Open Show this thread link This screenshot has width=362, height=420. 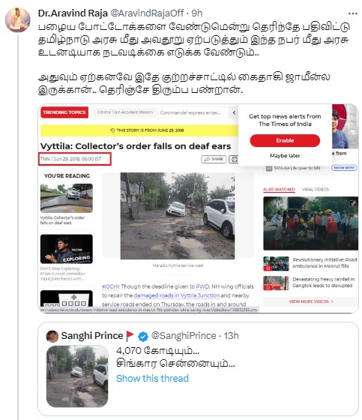152,378
